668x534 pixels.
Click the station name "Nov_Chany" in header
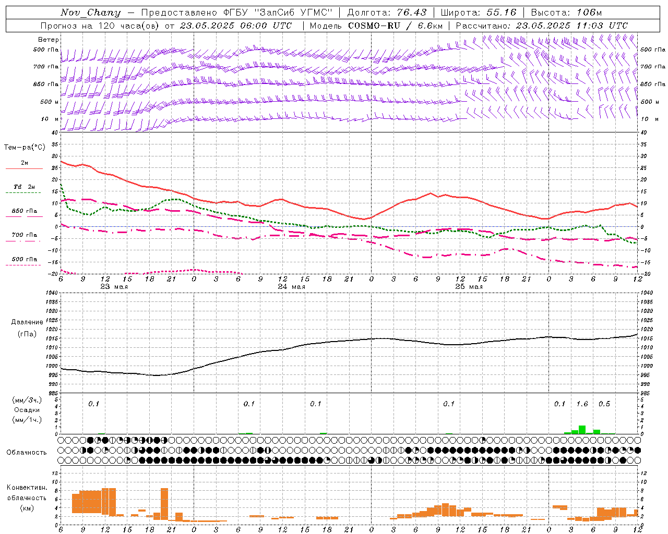[90, 13]
